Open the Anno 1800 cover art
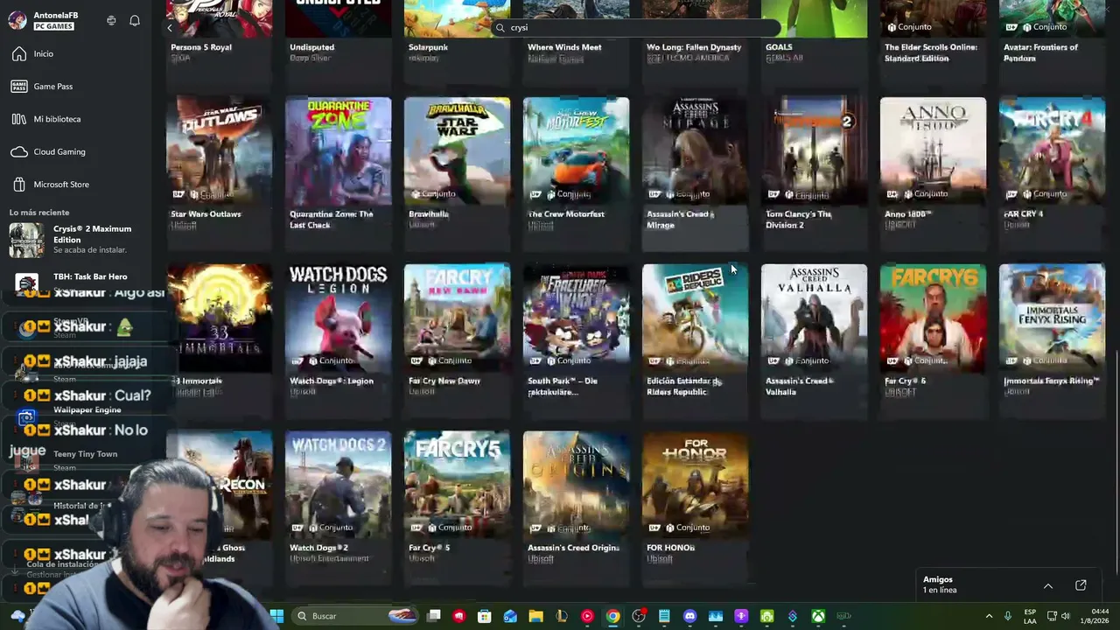This screenshot has width=1120, height=630. 933,150
